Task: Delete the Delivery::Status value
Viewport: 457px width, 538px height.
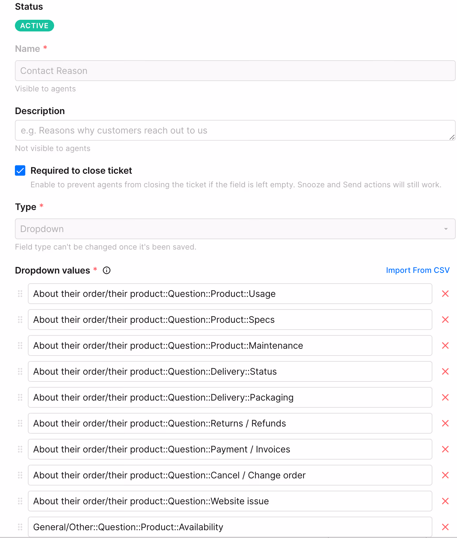Action: 445,371
